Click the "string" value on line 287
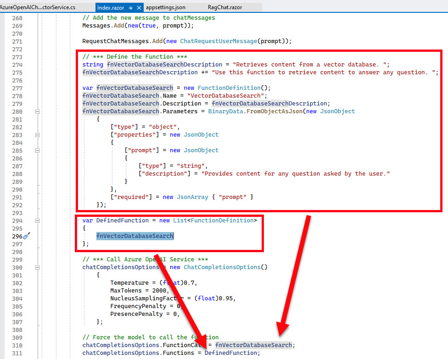Viewport: 448px width, 359px height. click(x=190, y=166)
